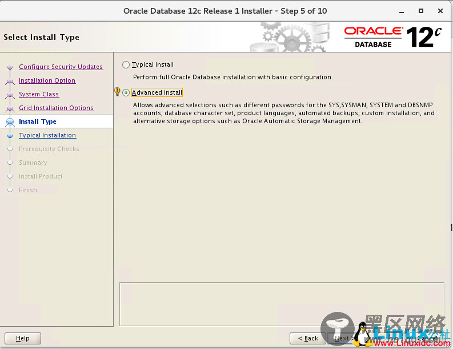Viewport: 453px width, 349px height.
Task: Click the Prerequisite Checks disabled step
Action: [x=49, y=149]
